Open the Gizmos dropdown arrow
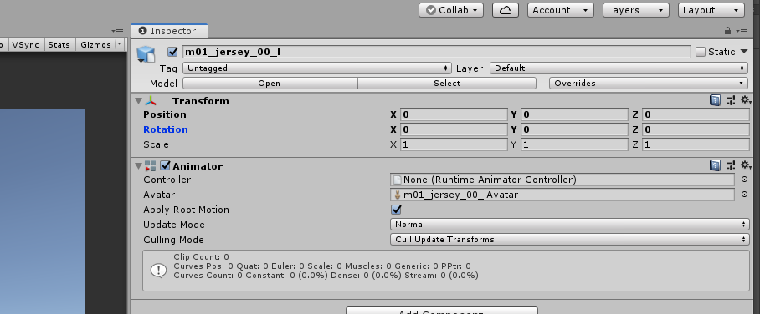The width and height of the screenshot is (760, 314). [120, 44]
